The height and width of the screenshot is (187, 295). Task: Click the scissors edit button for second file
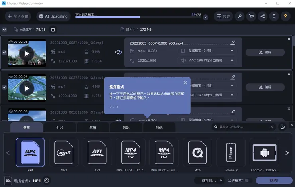point(265,87)
